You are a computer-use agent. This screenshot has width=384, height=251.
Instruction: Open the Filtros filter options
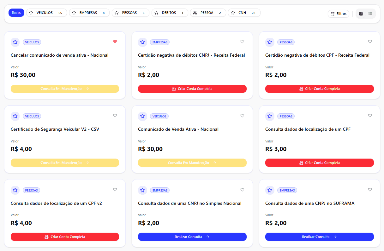pyautogui.click(x=339, y=14)
